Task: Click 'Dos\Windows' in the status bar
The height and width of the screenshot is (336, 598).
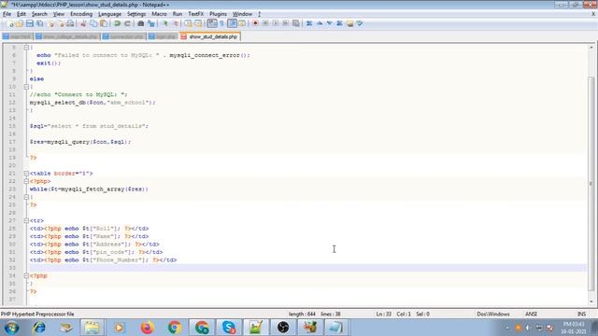Action: pyautogui.click(x=493, y=314)
